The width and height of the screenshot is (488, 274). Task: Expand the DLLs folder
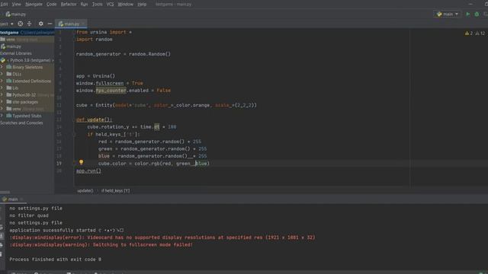[2, 74]
